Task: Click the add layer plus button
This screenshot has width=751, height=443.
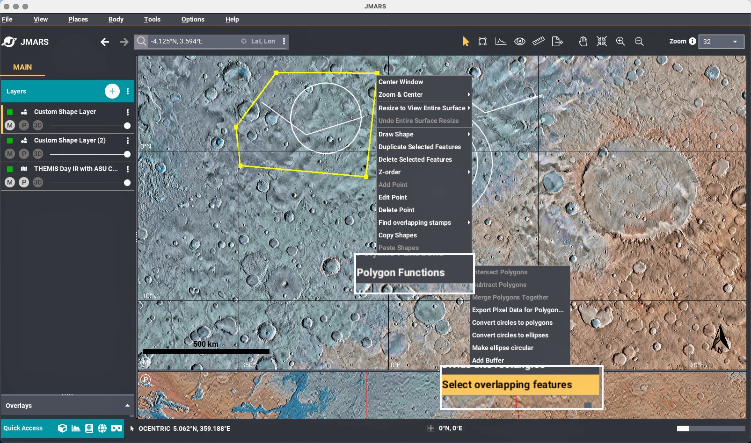Action: pos(112,91)
